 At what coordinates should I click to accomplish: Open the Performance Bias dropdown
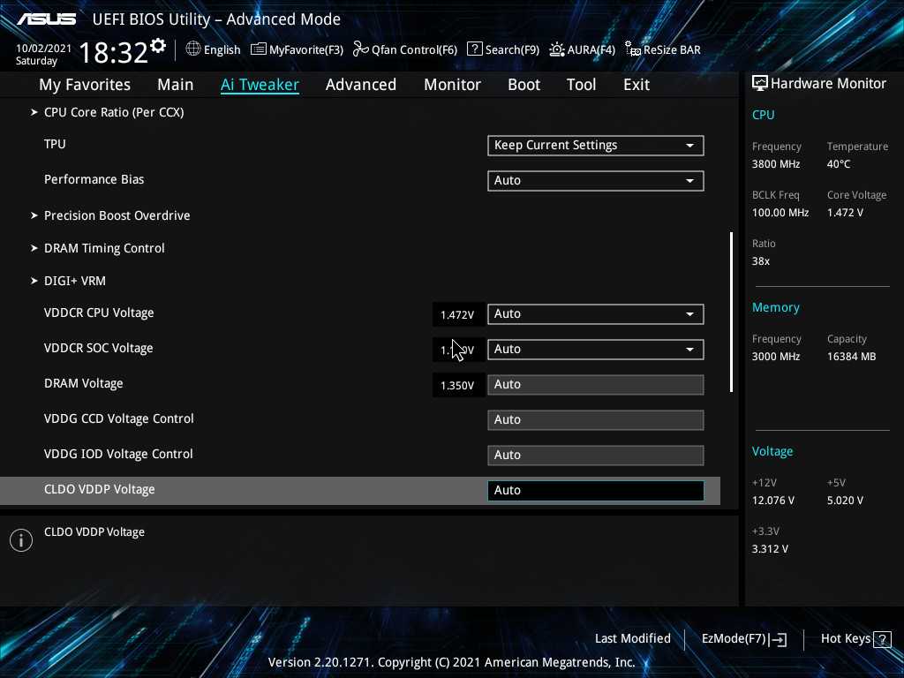595,181
